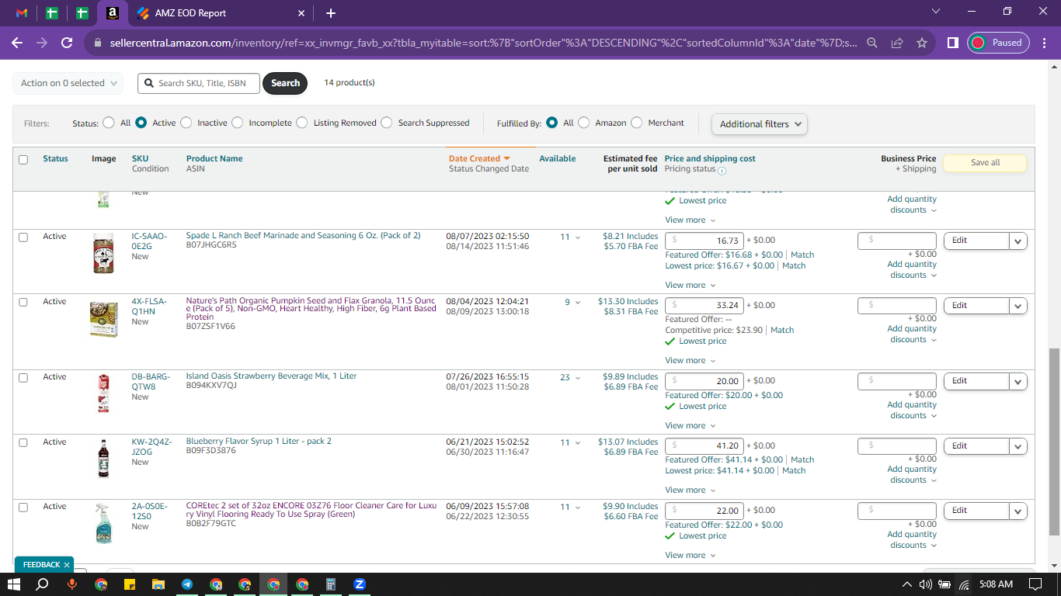Sort by the Product Name column header
The width and height of the screenshot is (1061, 596).
214,158
